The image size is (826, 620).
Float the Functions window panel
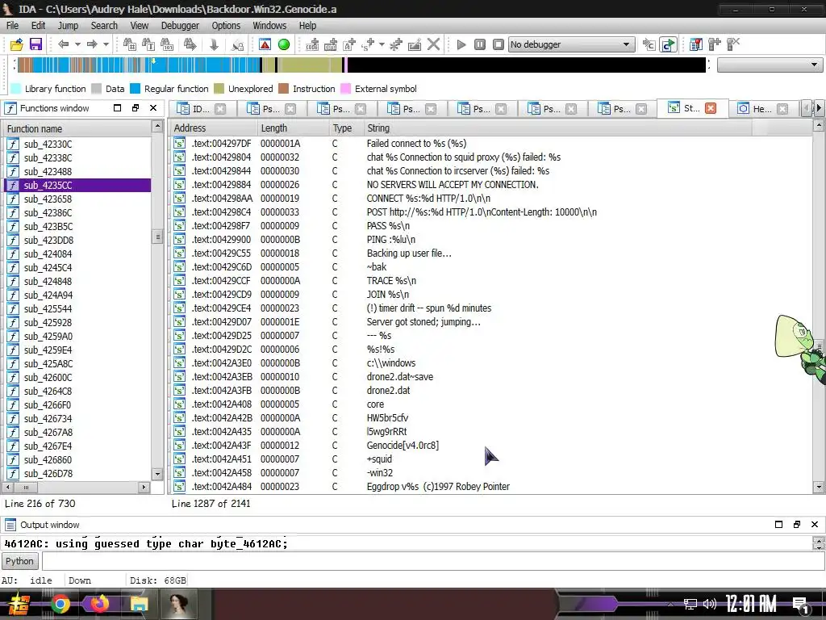(x=136, y=108)
